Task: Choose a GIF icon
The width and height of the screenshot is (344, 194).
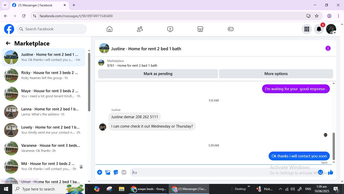Action: [x=124, y=172]
